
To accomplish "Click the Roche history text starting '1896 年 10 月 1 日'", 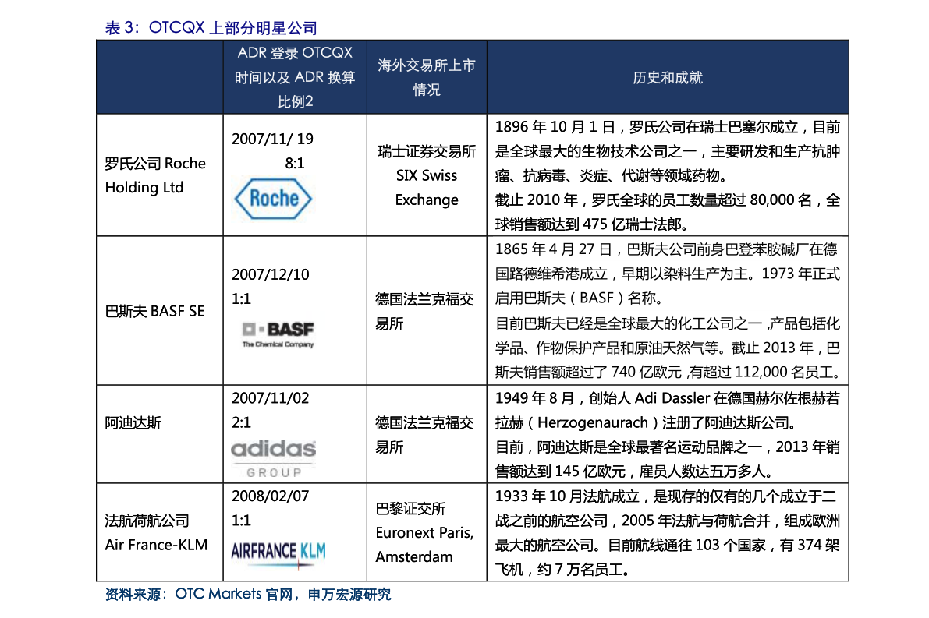I will tap(668, 151).
